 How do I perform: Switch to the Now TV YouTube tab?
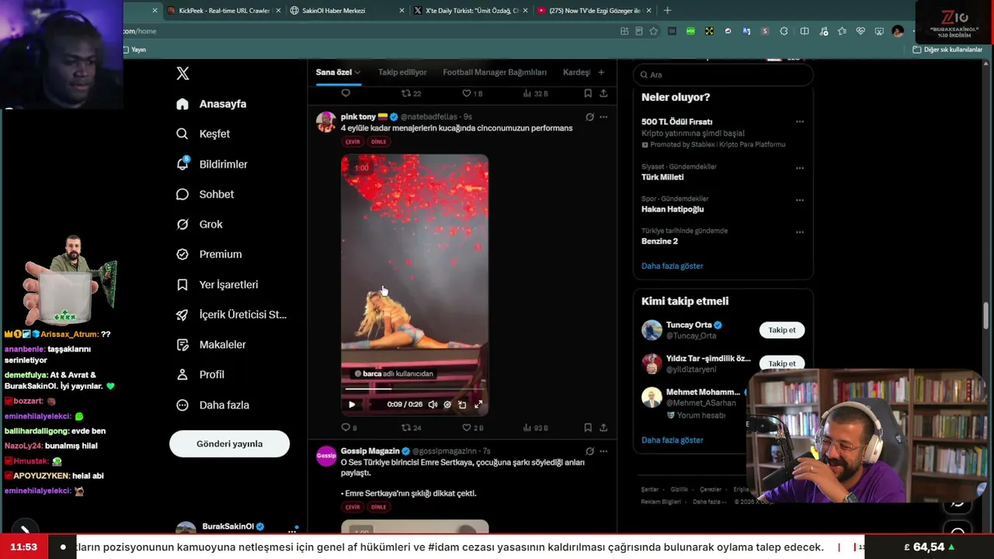coord(594,11)
